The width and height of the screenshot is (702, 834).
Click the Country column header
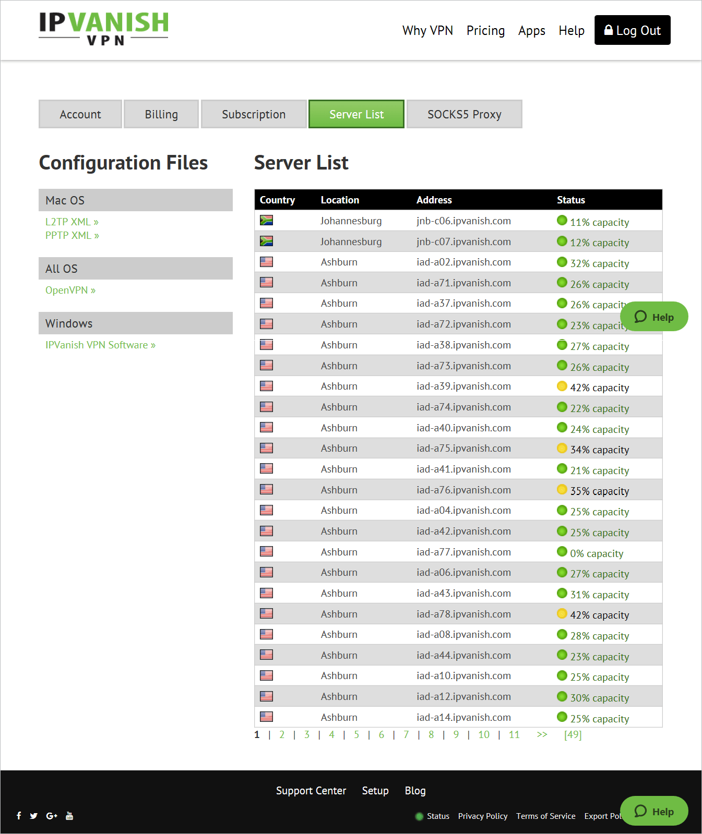[x=277, y=200]
